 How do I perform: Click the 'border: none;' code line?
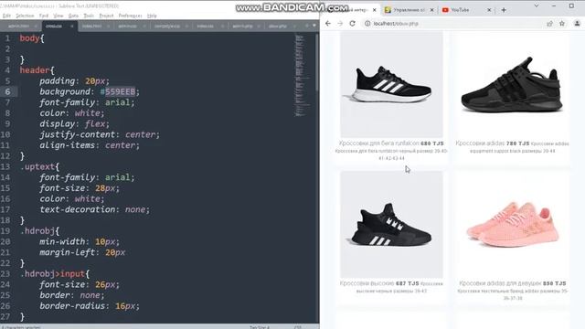click(x=72, y=295)
